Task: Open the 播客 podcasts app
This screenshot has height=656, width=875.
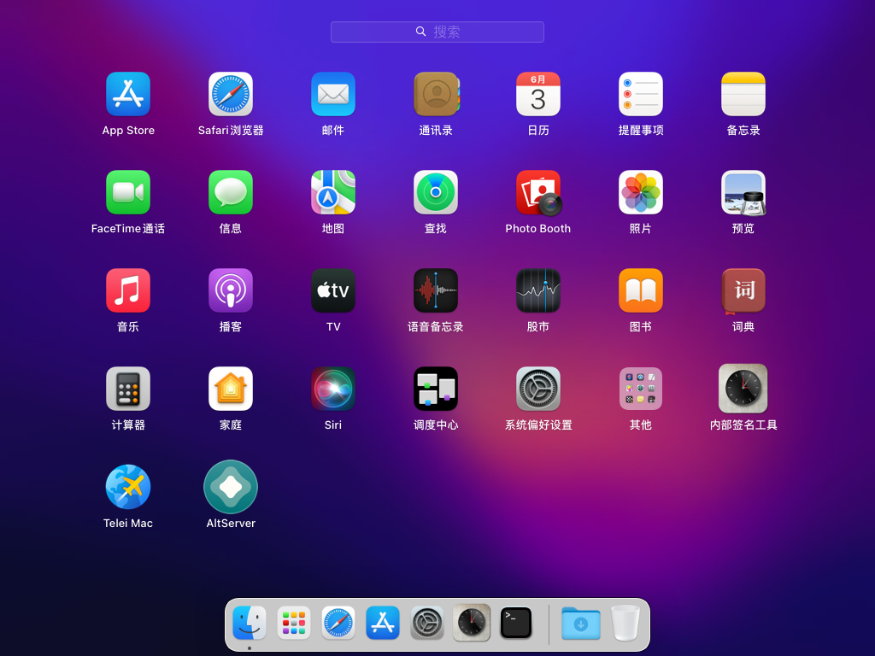Action: coord(231,290)
